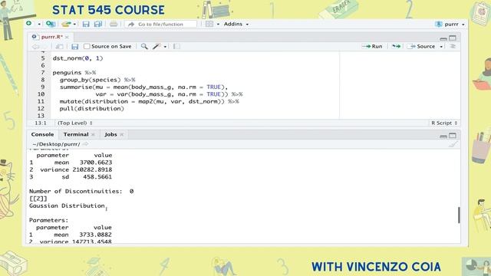The height and width of the screenshot is (276, 491).
Task: Run the current line or selection
Action: [x=372, y=46]
